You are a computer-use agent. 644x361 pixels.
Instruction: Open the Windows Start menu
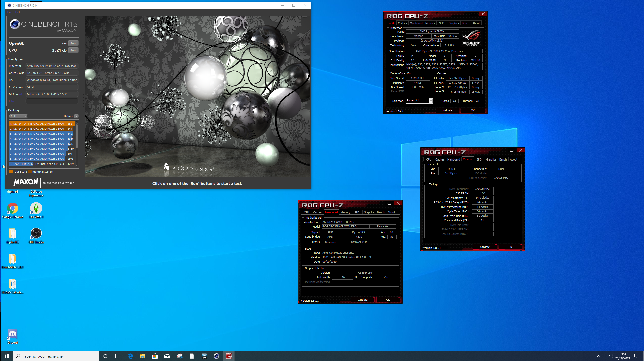pyautogui.click(x=7, y=356)
